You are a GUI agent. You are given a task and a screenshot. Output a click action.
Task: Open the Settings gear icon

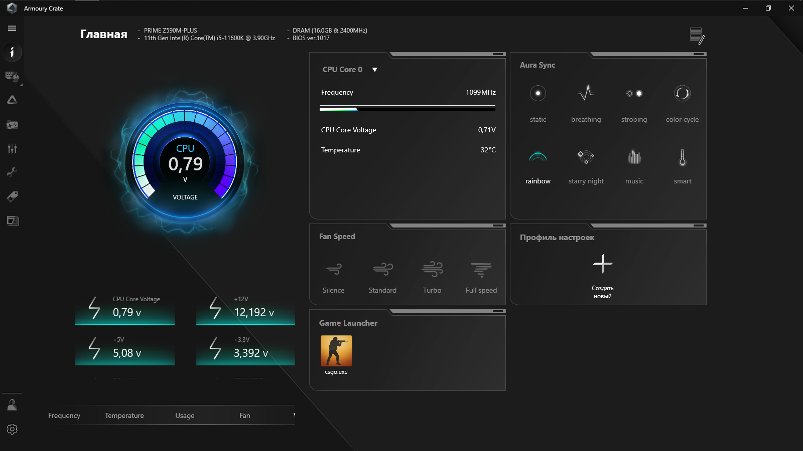click(x=12, y=429)
